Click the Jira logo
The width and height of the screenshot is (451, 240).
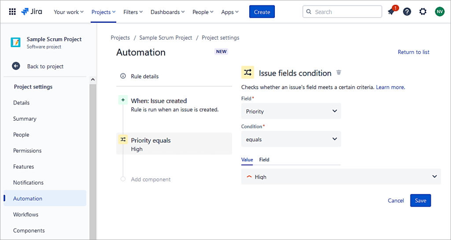tap(32, 12)
